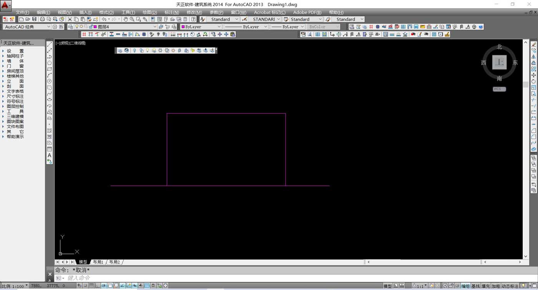Select the Table tool in draw toolbar
The width and height of the screenshot is (538, 290).
click(x=50, y=149)
